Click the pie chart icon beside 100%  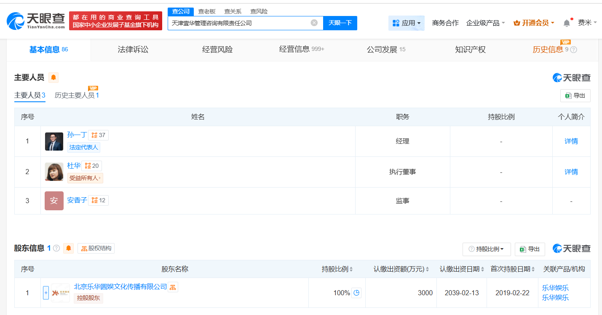pos(356,293)
